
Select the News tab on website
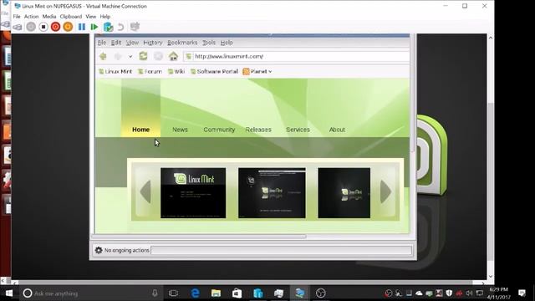pos(181,130)
